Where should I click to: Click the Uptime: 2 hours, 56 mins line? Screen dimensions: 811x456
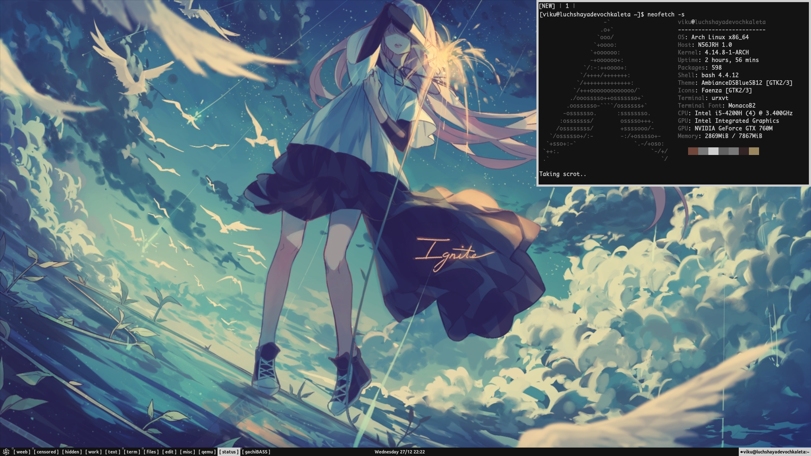tap(718, 60)
